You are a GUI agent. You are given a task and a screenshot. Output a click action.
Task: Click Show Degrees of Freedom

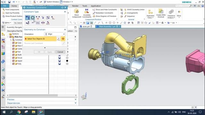coord(104,16)
